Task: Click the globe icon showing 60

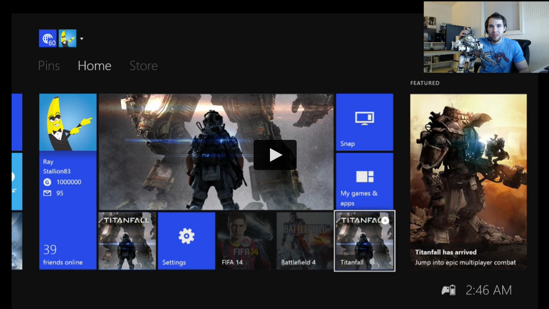Action: 47,38
